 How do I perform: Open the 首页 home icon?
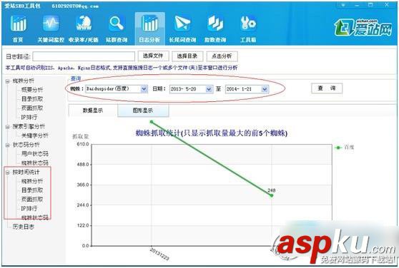(x=18, y=29)
